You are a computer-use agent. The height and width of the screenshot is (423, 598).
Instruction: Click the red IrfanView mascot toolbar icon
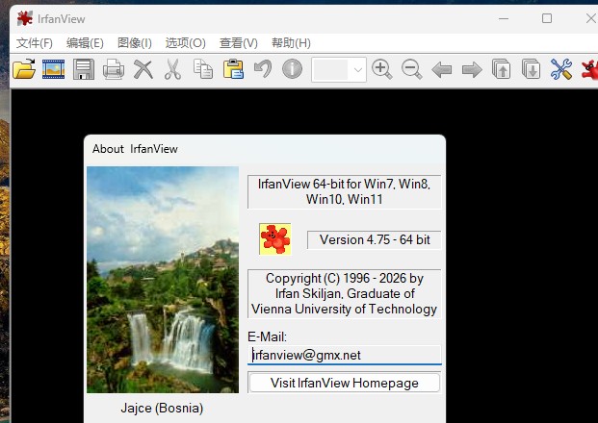(589, 69)
